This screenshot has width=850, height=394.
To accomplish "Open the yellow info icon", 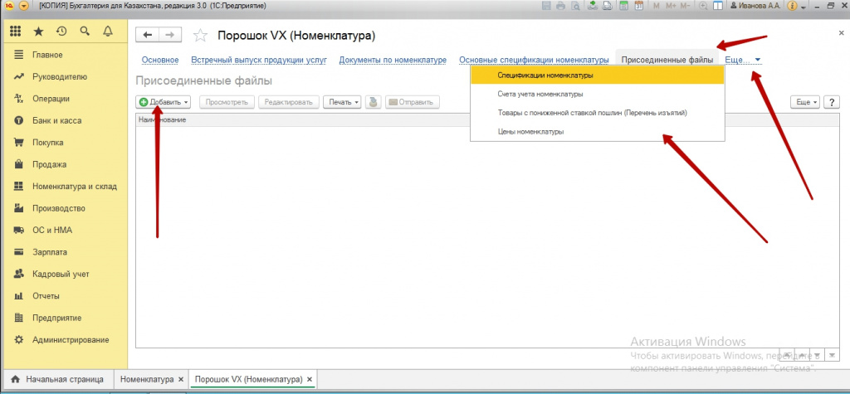I will coord(791,6).
